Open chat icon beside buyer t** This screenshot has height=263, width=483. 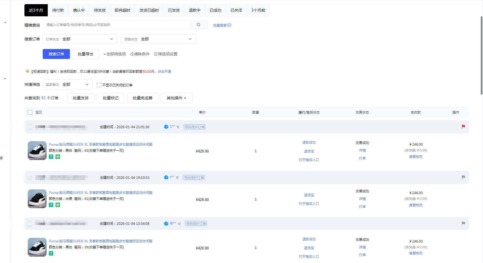[x=166, y=177]
